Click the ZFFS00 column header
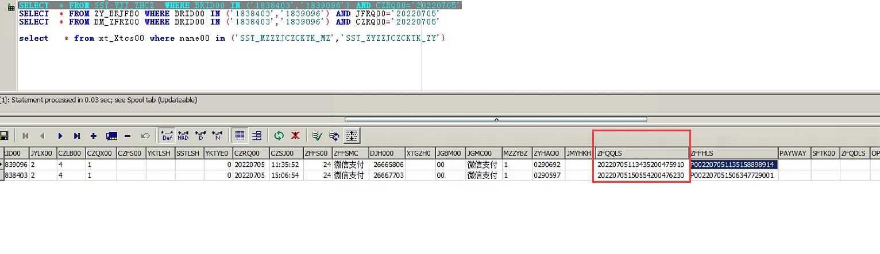Image resolution: width=880 pixels, height=254 pixels. [317, 154]
